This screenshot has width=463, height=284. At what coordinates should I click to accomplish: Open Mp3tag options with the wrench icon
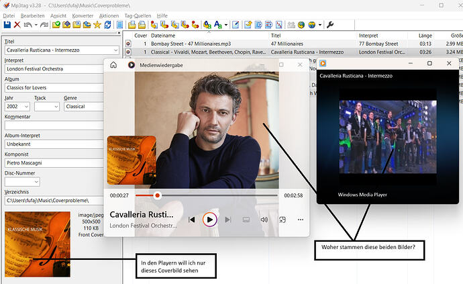330,25
